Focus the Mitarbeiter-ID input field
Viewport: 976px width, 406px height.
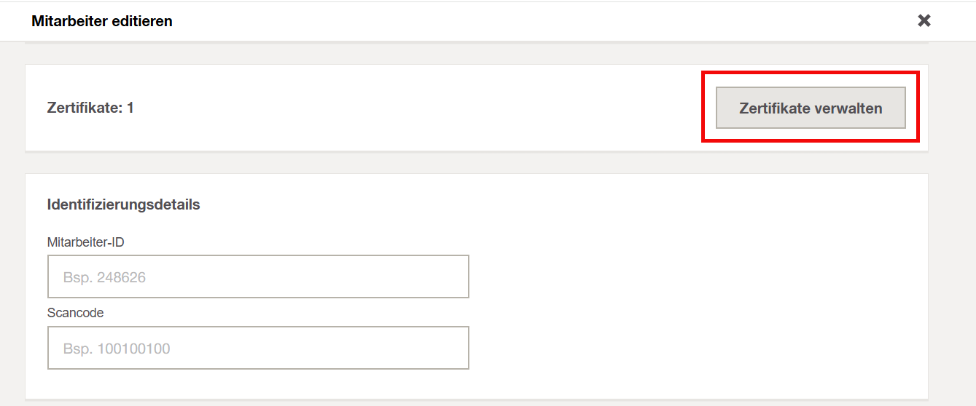point(258,276)
